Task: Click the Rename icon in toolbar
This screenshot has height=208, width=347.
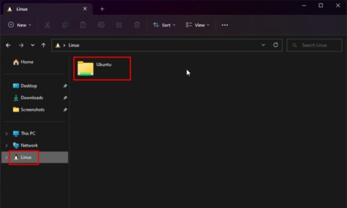Action: (x=101, y=25)
